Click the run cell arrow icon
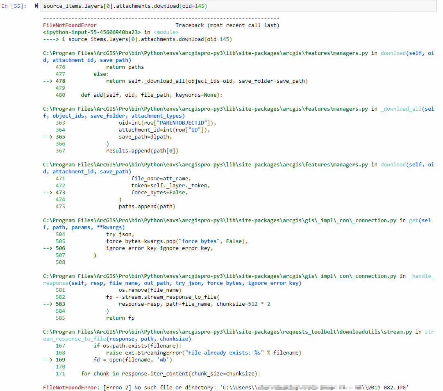 36,6
